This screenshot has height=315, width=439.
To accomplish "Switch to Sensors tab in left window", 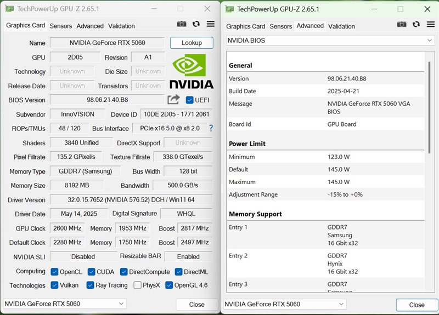I will 60,26.
